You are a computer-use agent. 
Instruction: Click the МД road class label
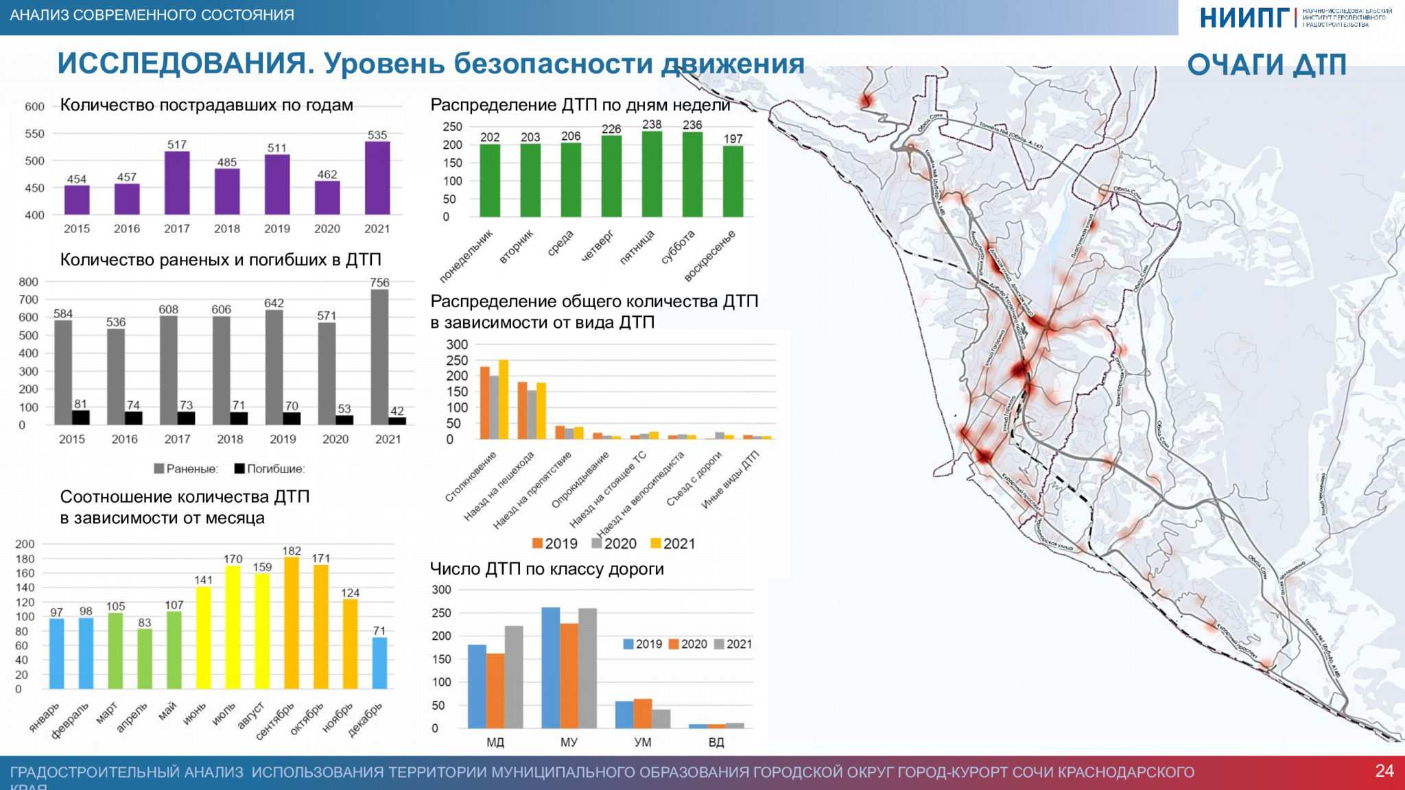(x=495, y=742)
